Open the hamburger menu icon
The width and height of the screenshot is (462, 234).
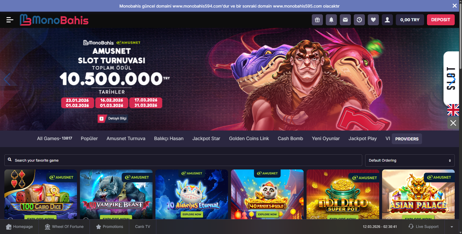[10, 20]
